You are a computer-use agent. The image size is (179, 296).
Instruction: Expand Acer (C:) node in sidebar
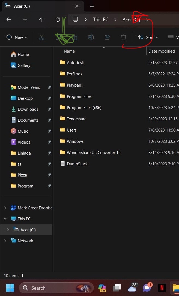tap(8, 230)
